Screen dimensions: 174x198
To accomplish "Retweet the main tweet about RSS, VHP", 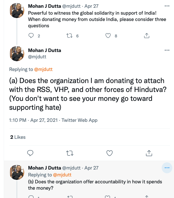I will (x=70, y=153).
